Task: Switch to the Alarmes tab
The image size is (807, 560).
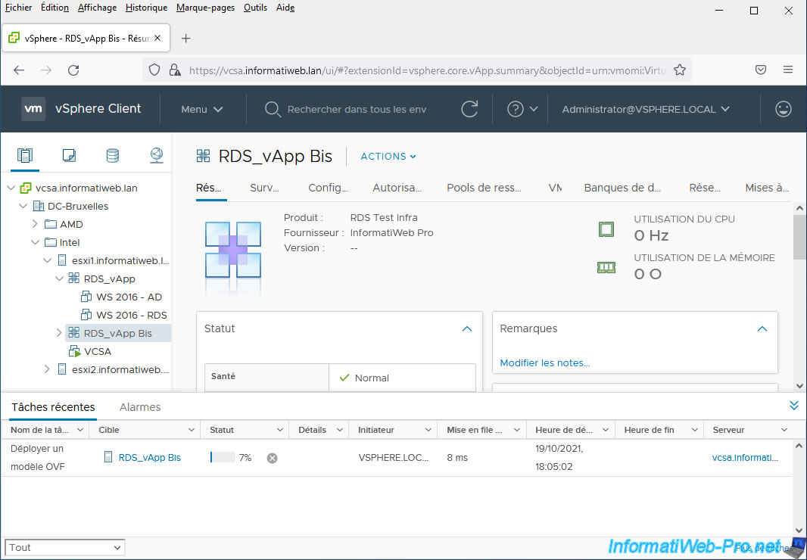Action: coord(140,407)
